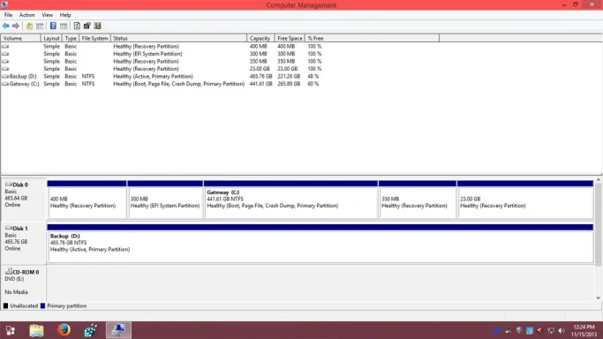Sort by the Status column header
603x339 pixels.
[179, 39]
